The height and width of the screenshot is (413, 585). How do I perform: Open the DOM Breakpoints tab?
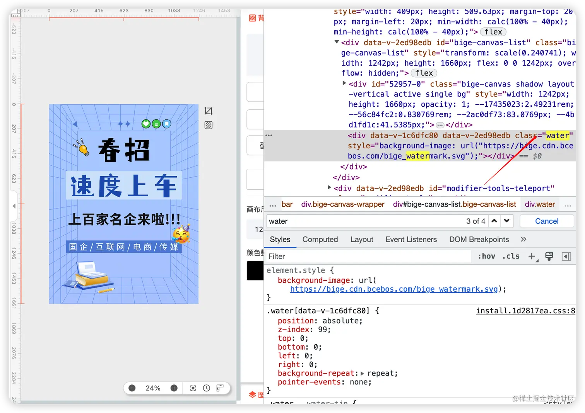(479, 240)
